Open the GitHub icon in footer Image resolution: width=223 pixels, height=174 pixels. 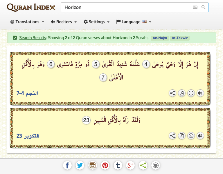tap(156, 165)
